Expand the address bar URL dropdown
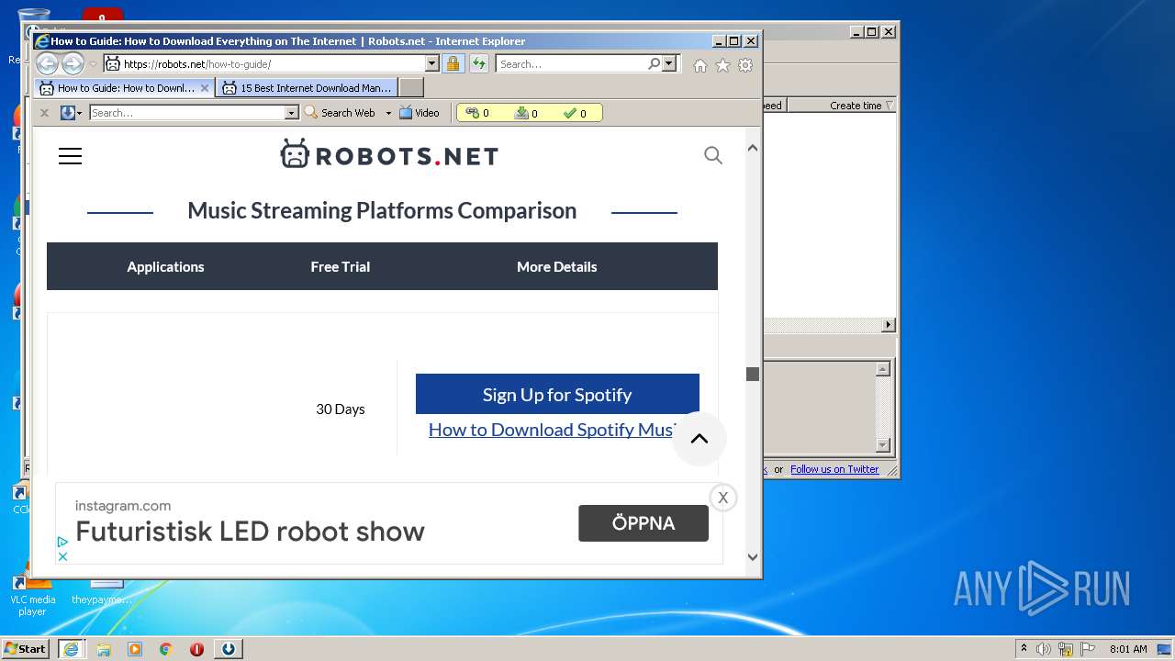 coord(432,63)
